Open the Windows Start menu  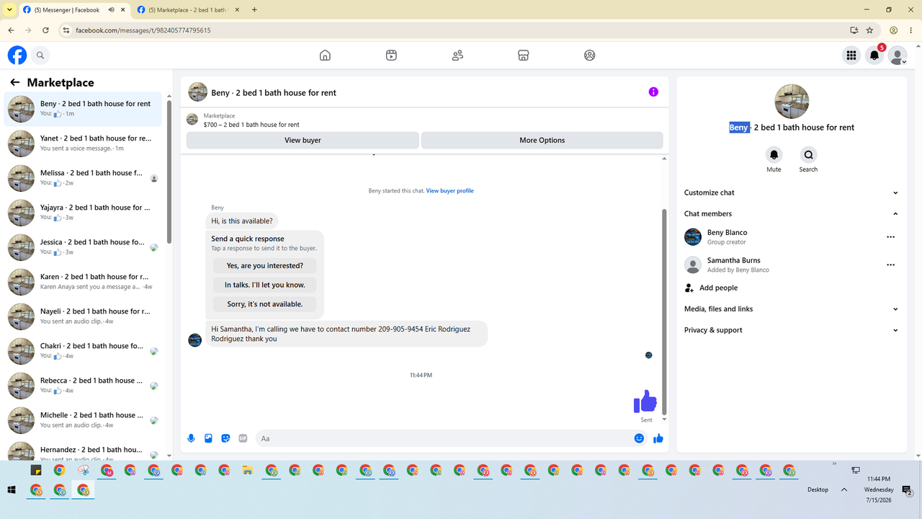point(12,490)
